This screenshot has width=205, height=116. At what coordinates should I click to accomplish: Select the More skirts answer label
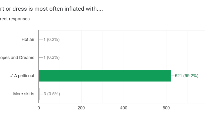pos(24,94)
